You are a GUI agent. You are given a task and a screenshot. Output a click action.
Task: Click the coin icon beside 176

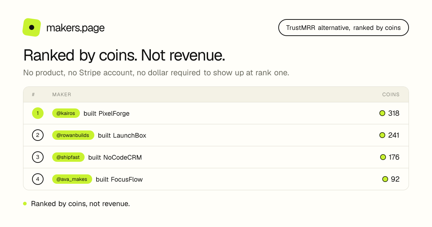(x=383, y=157)
